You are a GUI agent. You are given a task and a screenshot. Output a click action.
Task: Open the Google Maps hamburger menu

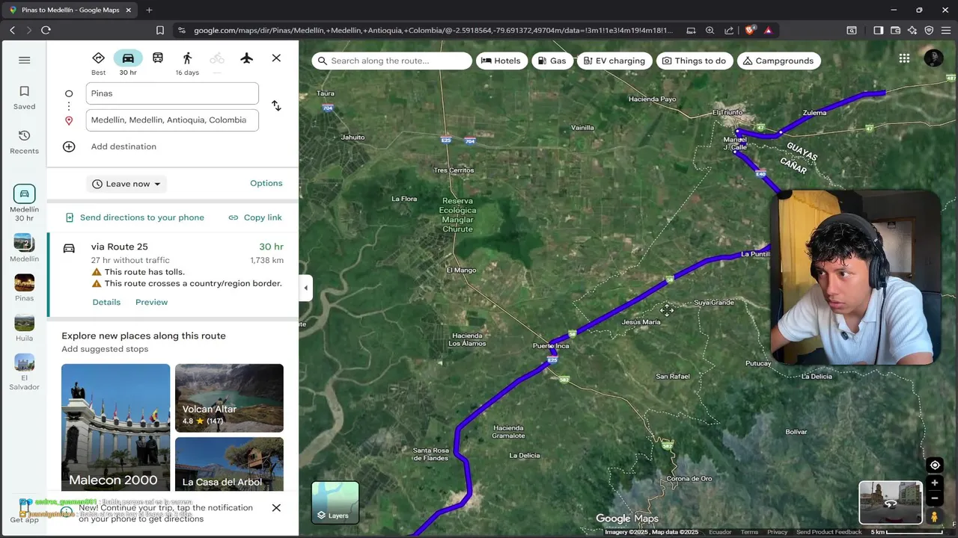24,61
